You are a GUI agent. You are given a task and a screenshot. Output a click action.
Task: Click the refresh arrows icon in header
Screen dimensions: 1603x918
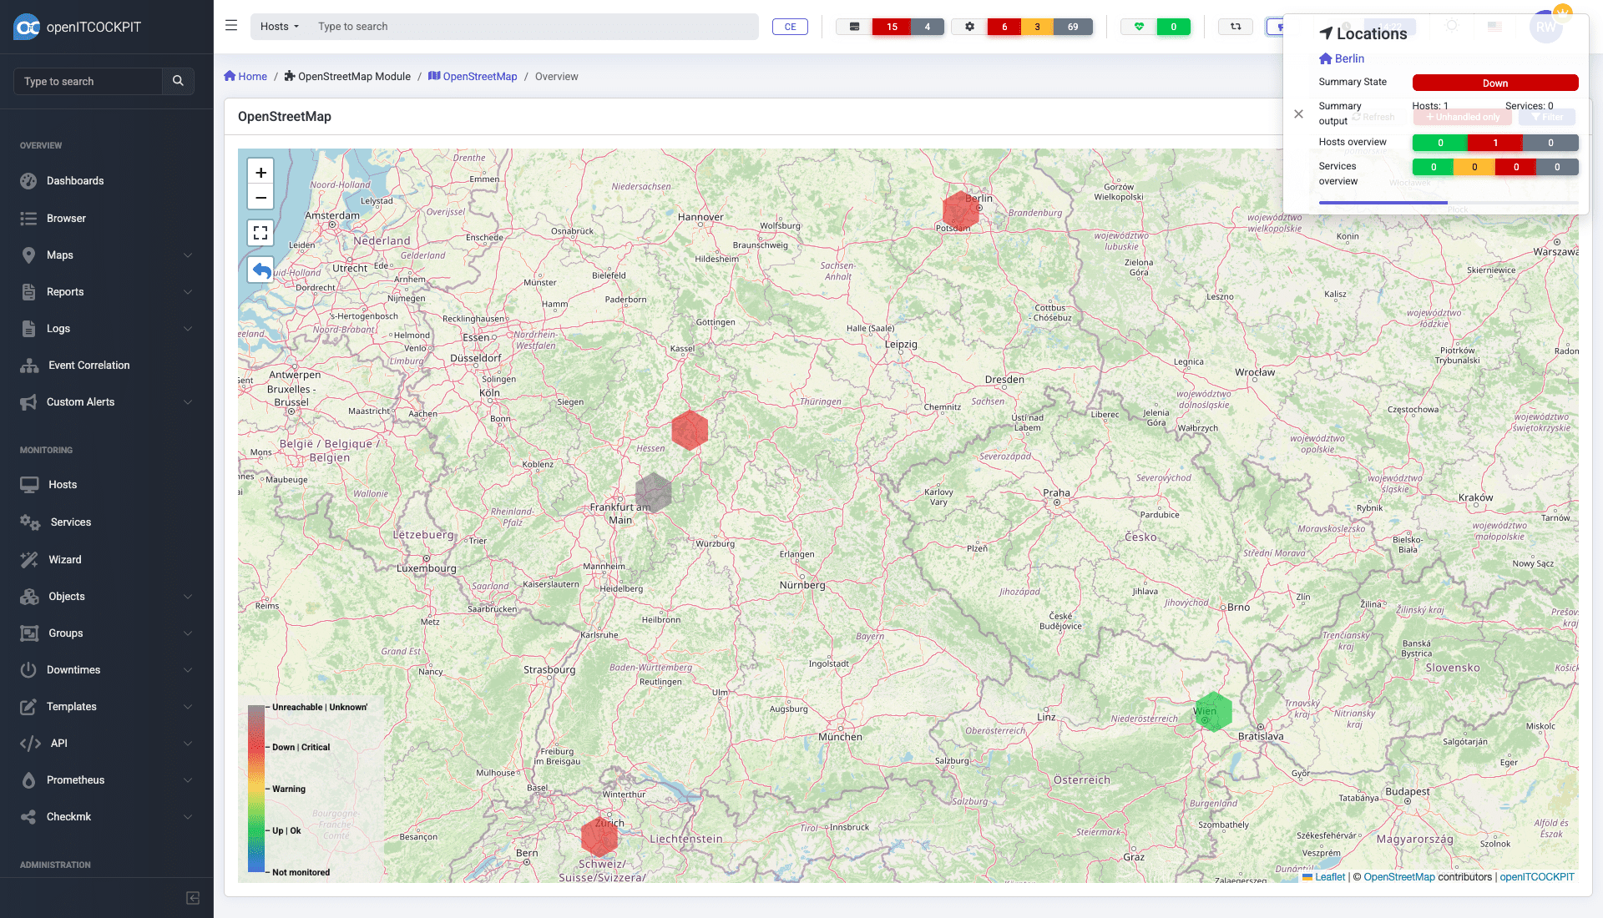tap(1236, 27)
